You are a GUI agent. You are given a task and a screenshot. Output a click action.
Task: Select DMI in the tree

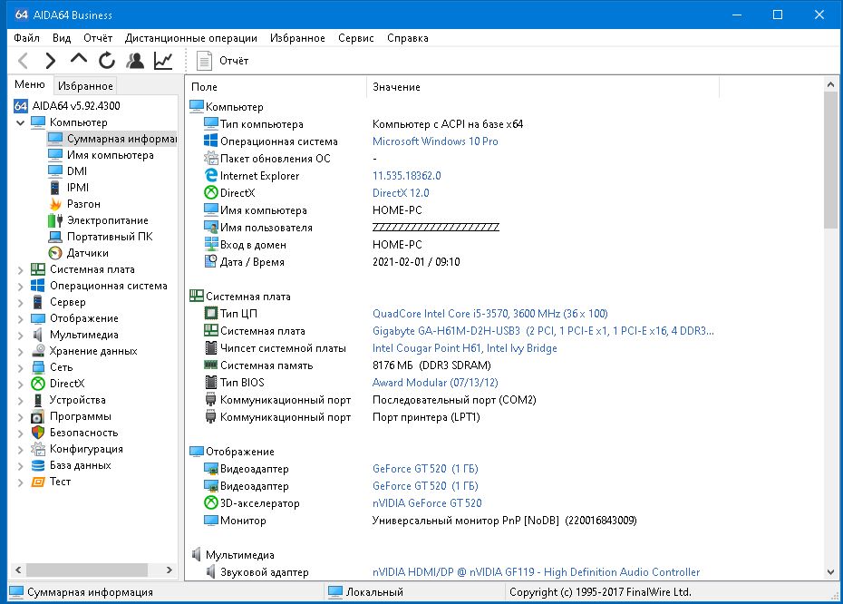point(77,171)
